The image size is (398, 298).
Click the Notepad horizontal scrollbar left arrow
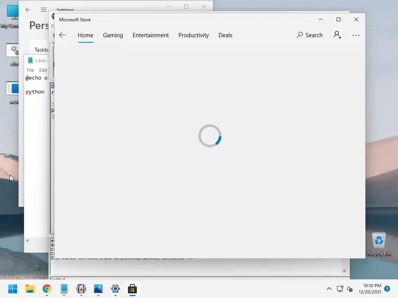[27, 241]
